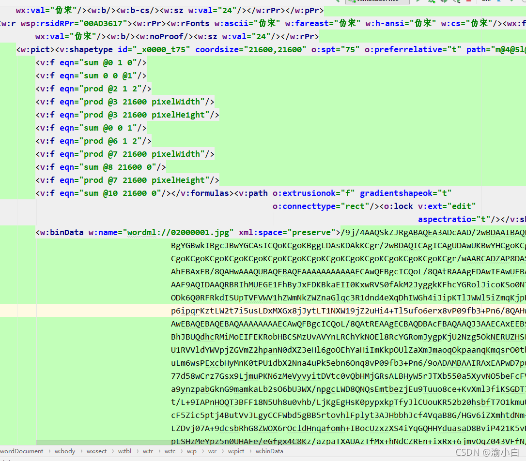
Task: Click the base64 line starting AwEBAQEBAQEBAQAA
Action: pyautogui.click(x=348, y=324)
